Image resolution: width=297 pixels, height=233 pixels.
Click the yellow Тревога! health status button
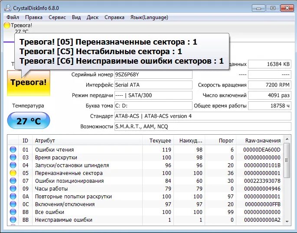click(x=29, y=83)
